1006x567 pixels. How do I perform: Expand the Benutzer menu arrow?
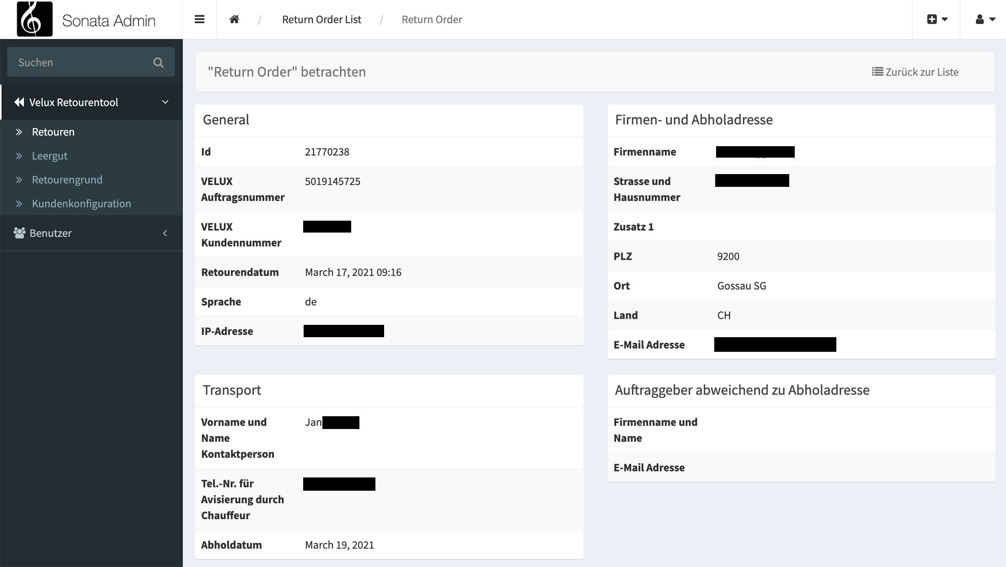[x=165, y=233]
